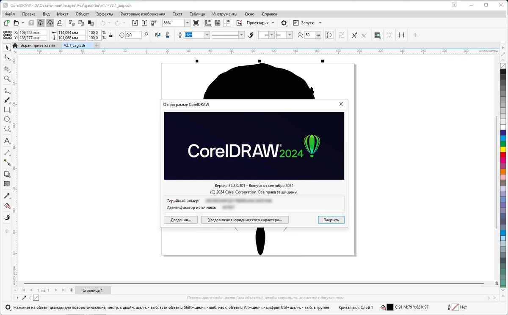Image resolution: width=508 pixels, height=315 pixels.
Task: Pick the red swatch in color palette
Action: [x=503, y=155]
